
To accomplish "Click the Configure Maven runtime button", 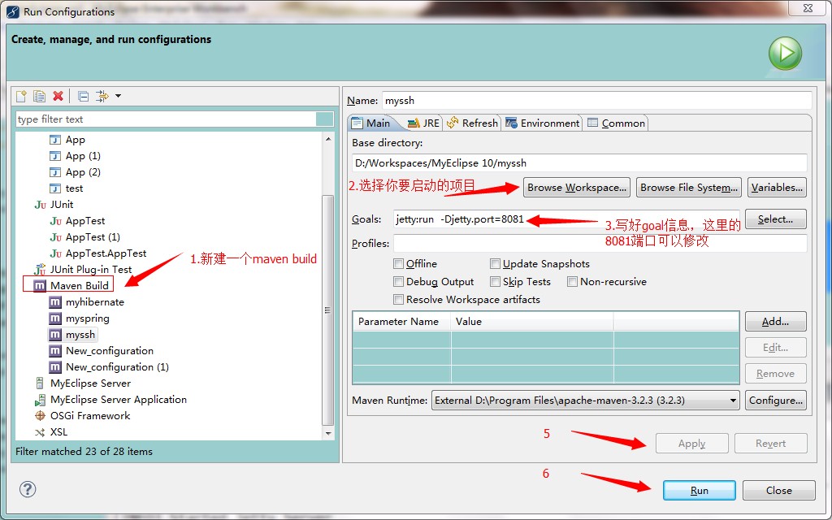I will tap(776, 401).
